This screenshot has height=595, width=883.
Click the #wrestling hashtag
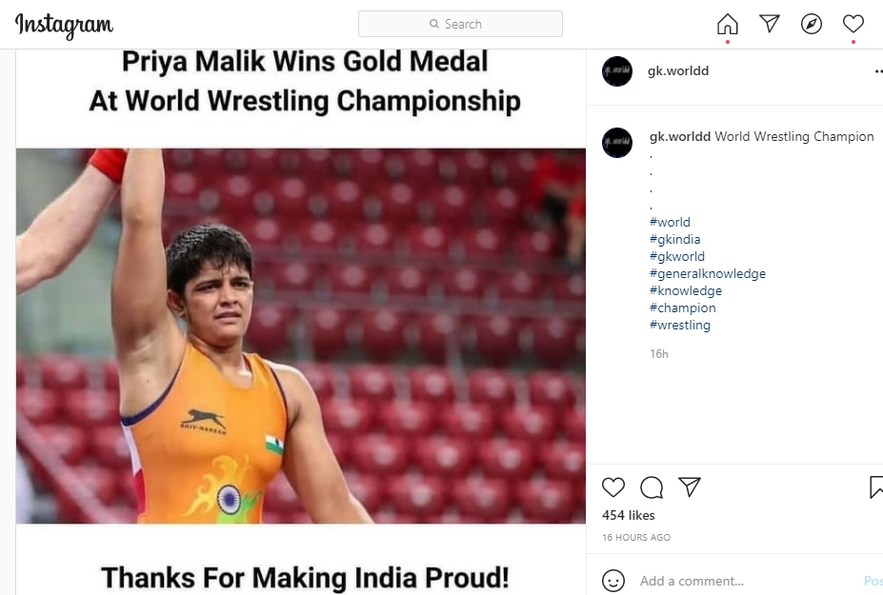point(680,326)
